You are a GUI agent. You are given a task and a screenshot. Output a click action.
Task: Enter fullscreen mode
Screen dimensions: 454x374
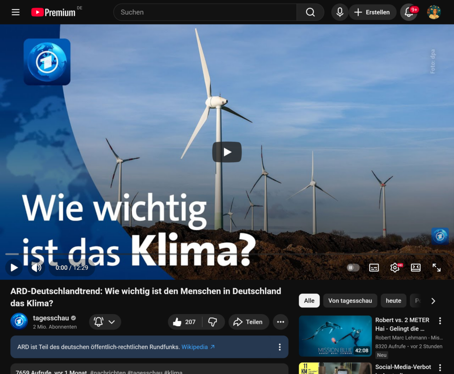[436, 267]
